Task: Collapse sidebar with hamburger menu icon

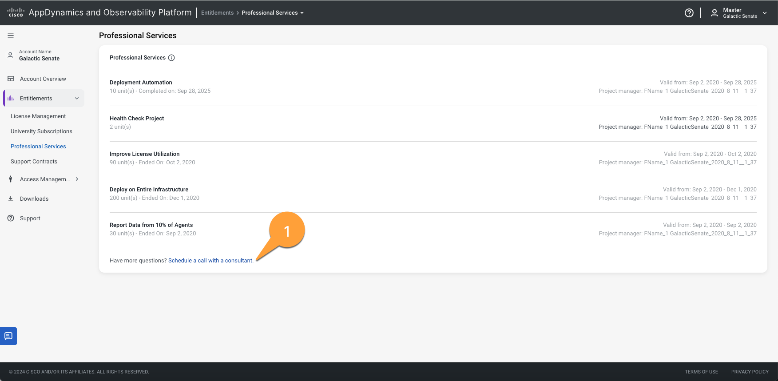Action: (11, 36)
